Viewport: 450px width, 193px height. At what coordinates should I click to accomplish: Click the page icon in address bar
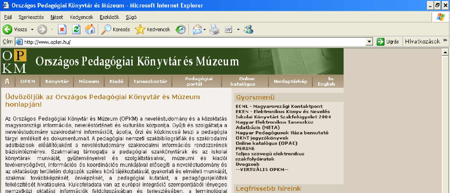(x=19, y=41)
